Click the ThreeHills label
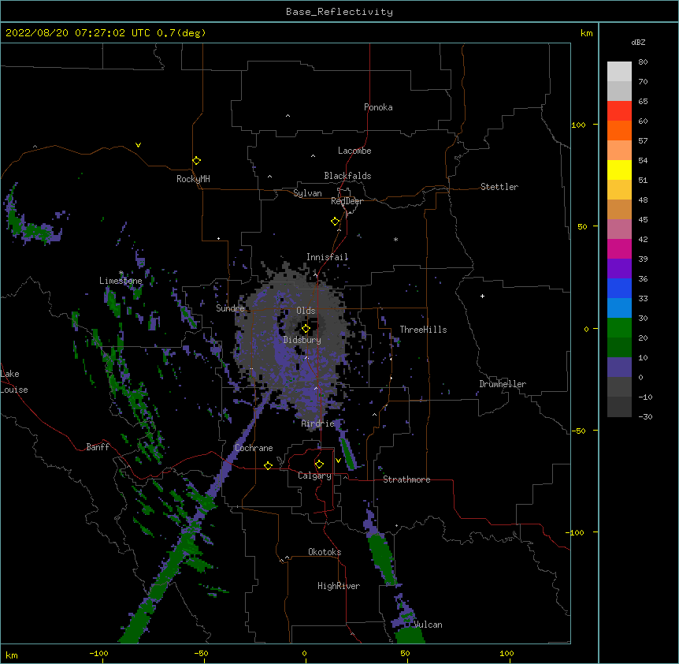The image size is (679, 664). click(x=423, y=330)
